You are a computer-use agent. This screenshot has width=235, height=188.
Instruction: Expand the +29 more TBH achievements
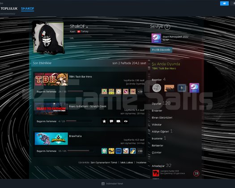pos(140,91)
